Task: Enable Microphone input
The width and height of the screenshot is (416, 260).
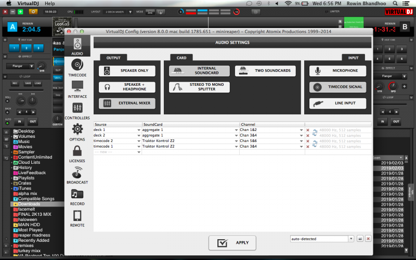Action: tap(337, 71)
